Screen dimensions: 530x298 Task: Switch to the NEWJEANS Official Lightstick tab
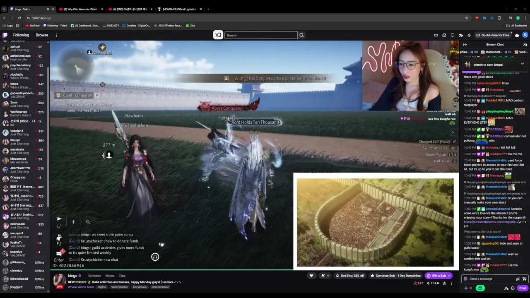[x=179, y=9]
